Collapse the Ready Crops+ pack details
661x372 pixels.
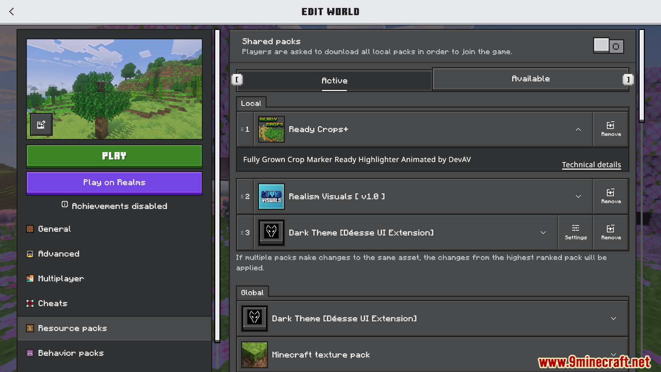[578, 129]
